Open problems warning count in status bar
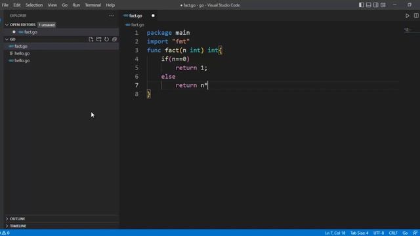The height and width of the screenshot is (236, 420). pyautogui.click(x=5, y=233)
